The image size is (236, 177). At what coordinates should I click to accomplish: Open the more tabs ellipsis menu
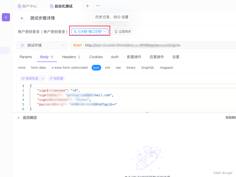pos(98,6)
